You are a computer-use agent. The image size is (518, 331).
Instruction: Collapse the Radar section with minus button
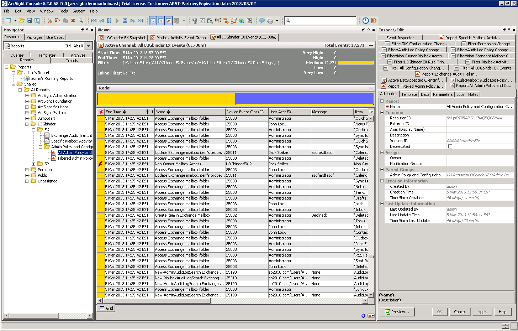371,88
